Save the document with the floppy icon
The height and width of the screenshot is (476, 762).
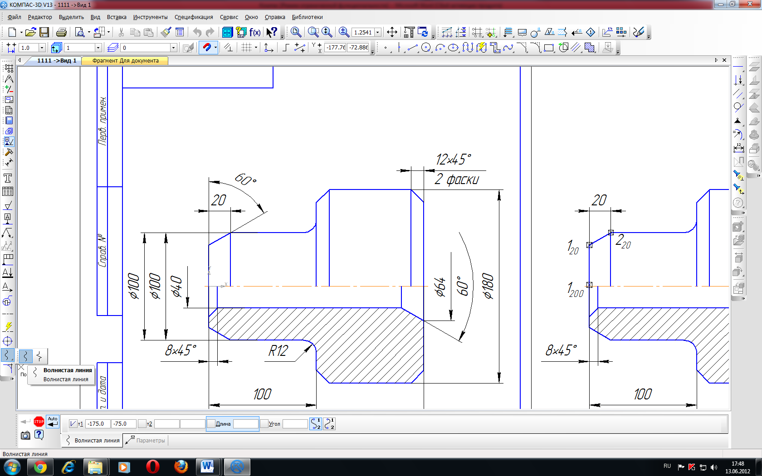[44, 32]
